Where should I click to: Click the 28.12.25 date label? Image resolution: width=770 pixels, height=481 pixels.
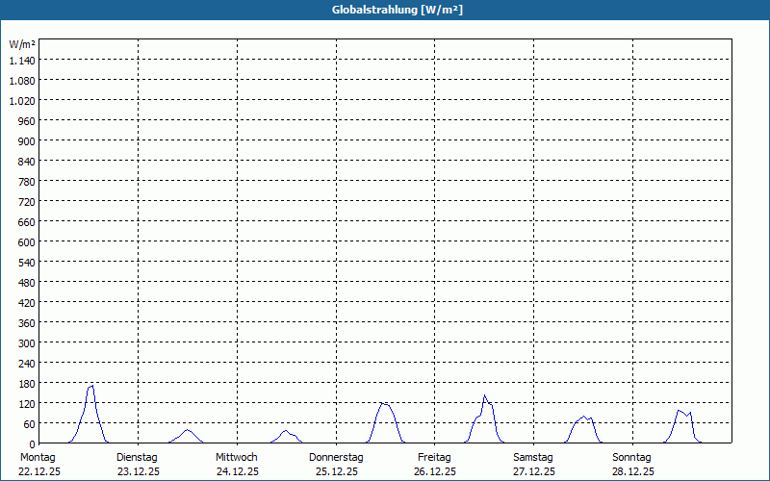coord(633,471)
